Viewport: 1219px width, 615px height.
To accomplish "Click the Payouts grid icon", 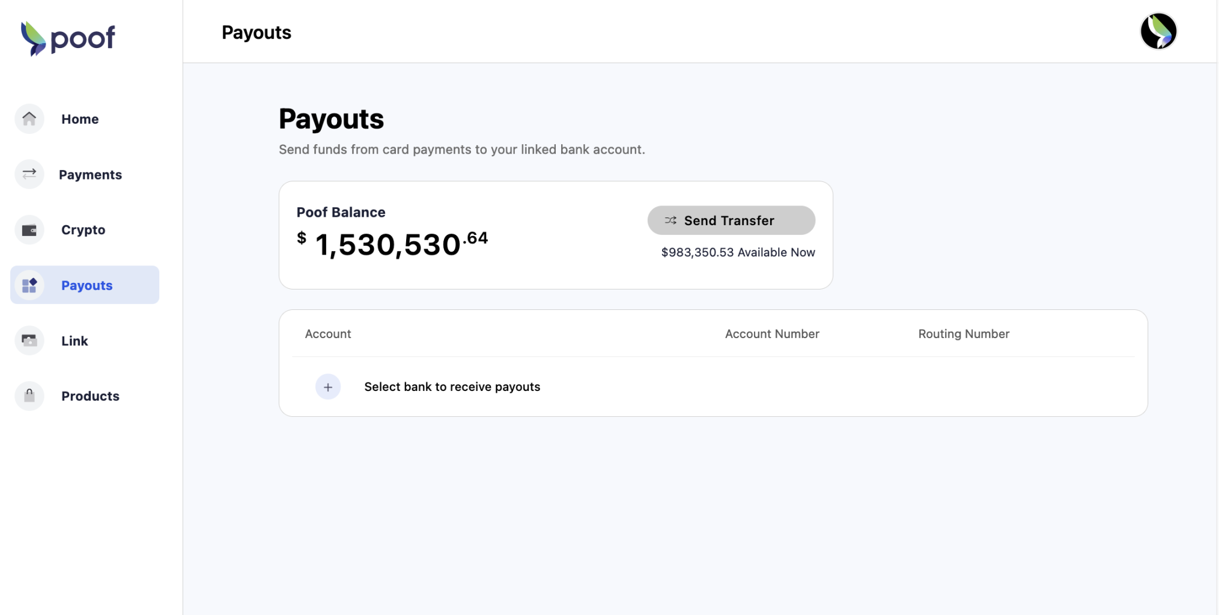I will point(29,285).
